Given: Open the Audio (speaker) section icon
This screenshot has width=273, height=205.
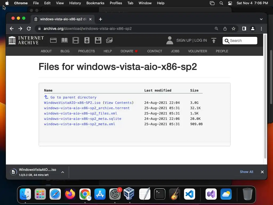Looking at the screenshot, I should [87, 40].
